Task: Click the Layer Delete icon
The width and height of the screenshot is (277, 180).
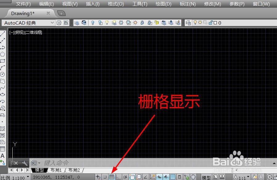Action: (x=178, y=23)
